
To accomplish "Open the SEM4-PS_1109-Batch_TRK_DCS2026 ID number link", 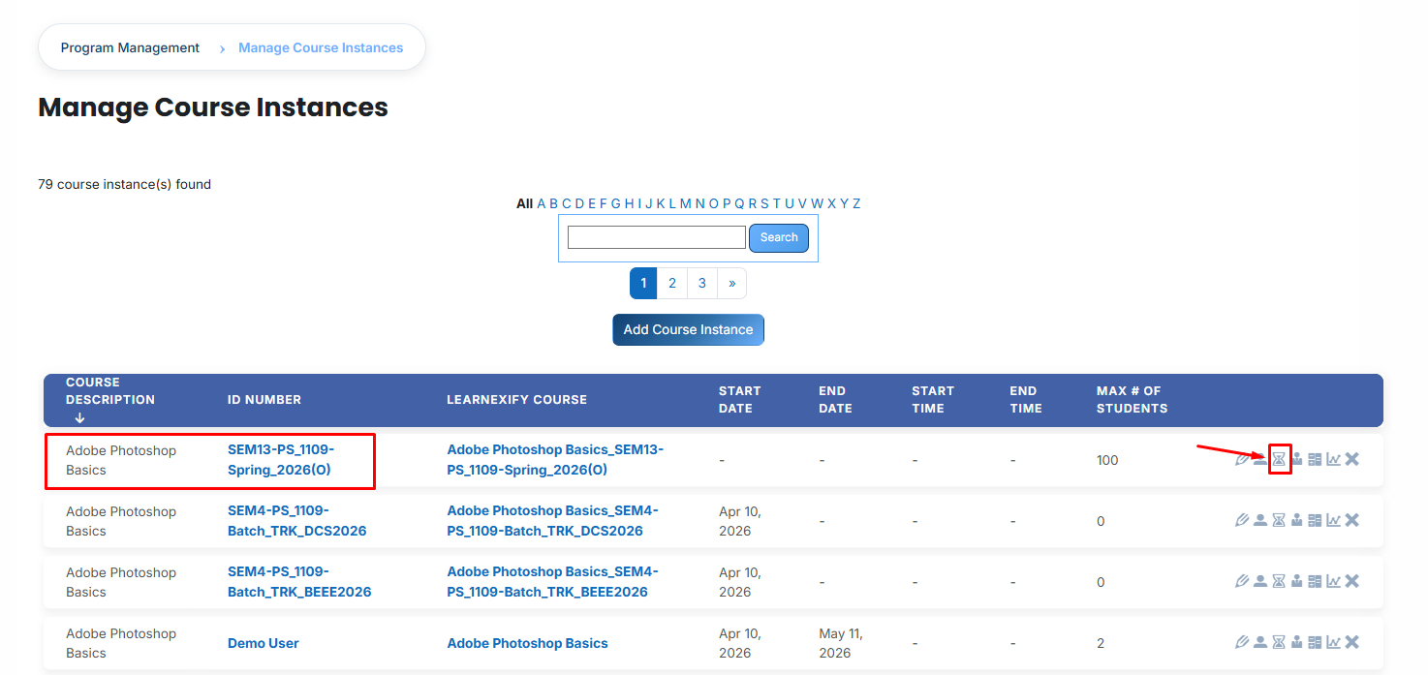I will [296, 521].
